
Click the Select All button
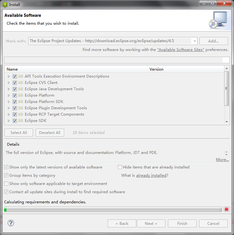pyautogui.click(x=19, y=133)
